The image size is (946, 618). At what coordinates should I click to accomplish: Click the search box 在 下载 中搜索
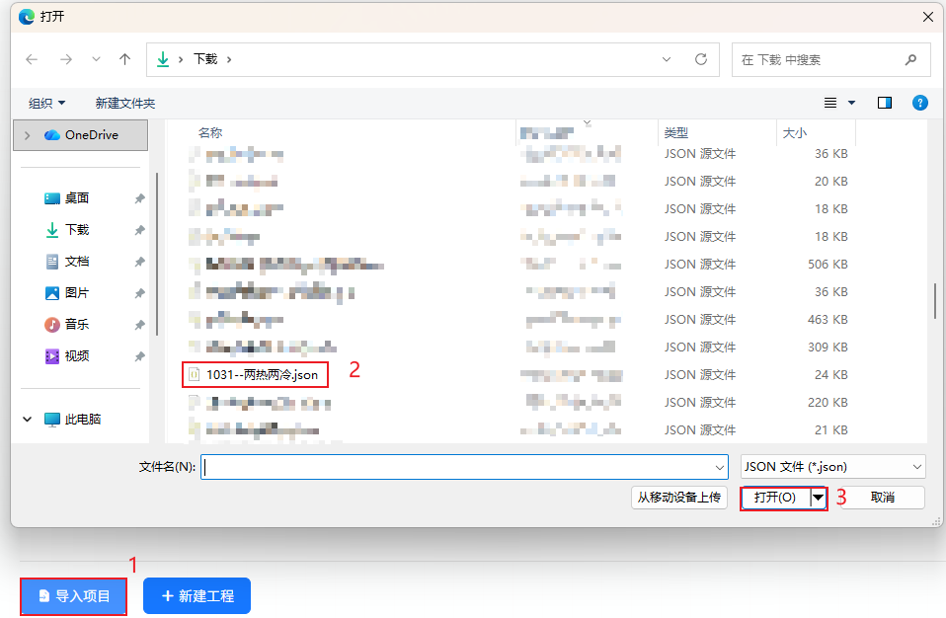(x=830, y=59)
